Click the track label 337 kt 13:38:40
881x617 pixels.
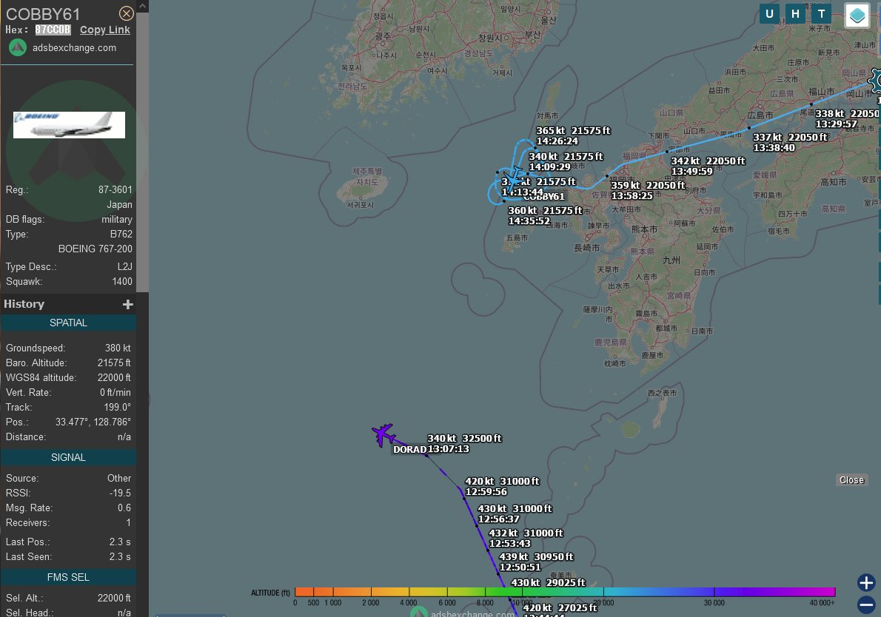[x=790, y=143]
